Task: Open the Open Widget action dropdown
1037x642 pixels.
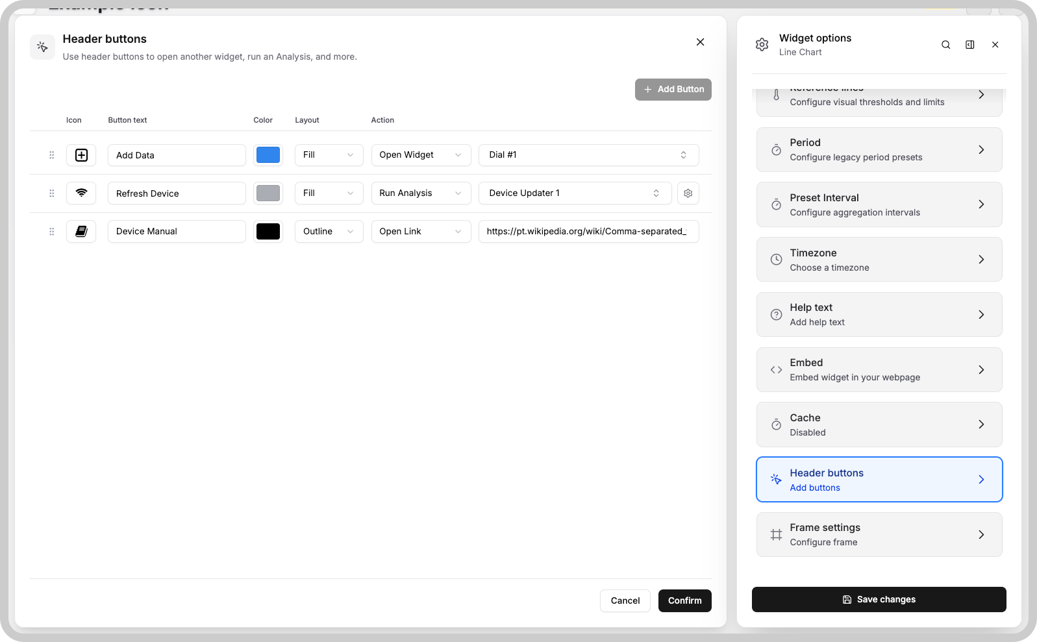Action: point(421,155)
